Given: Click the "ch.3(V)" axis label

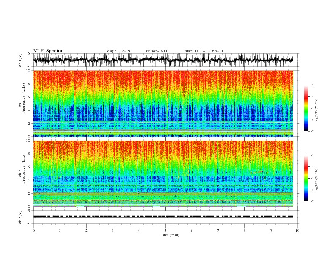Looking at the screenshot, I should click(x=20, y=217).
